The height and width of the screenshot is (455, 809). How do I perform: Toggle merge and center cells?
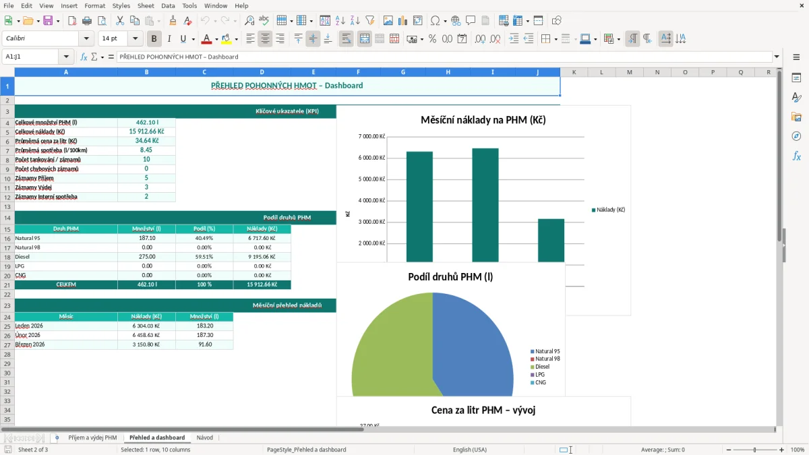pyautogui.click(x=364, y=39)
